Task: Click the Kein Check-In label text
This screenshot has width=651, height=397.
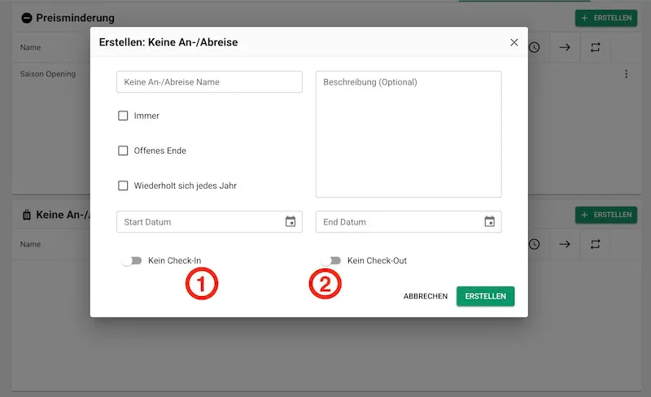Action: (174, 261)
